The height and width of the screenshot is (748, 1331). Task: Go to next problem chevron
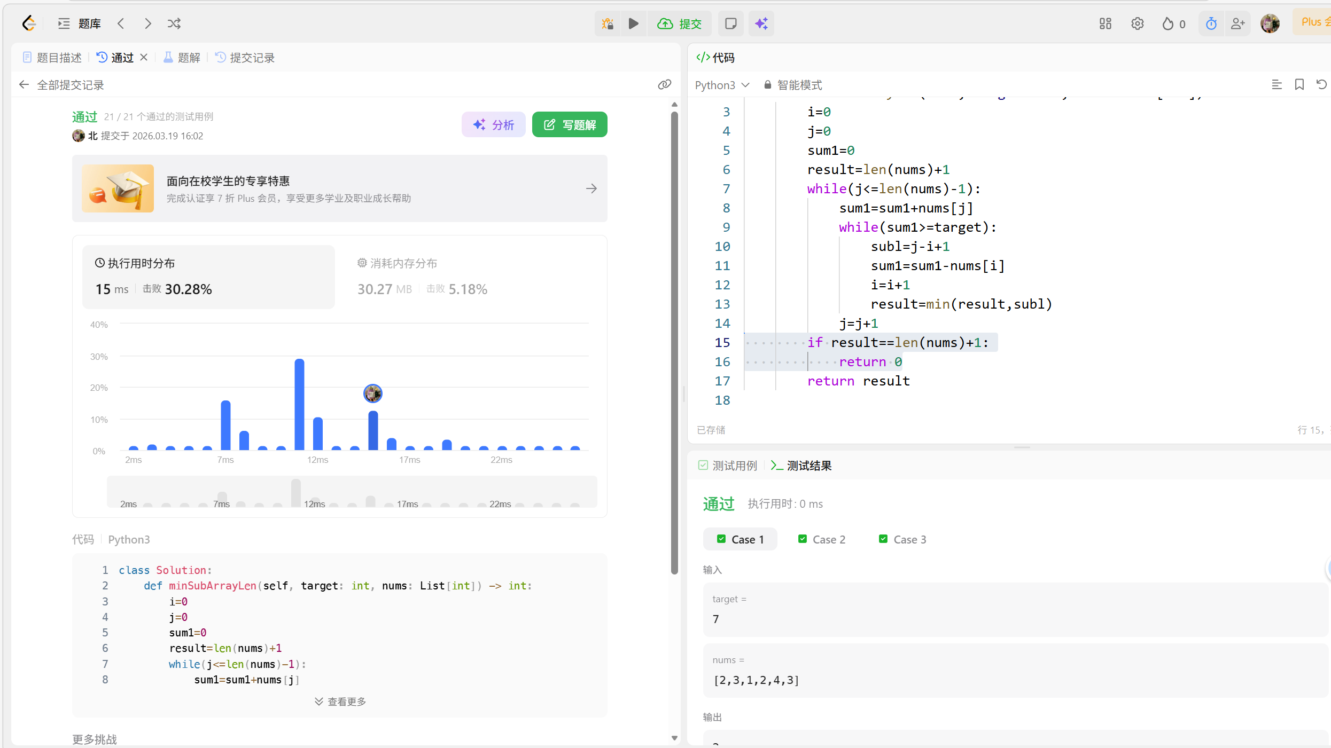click(x=148, y=23)
